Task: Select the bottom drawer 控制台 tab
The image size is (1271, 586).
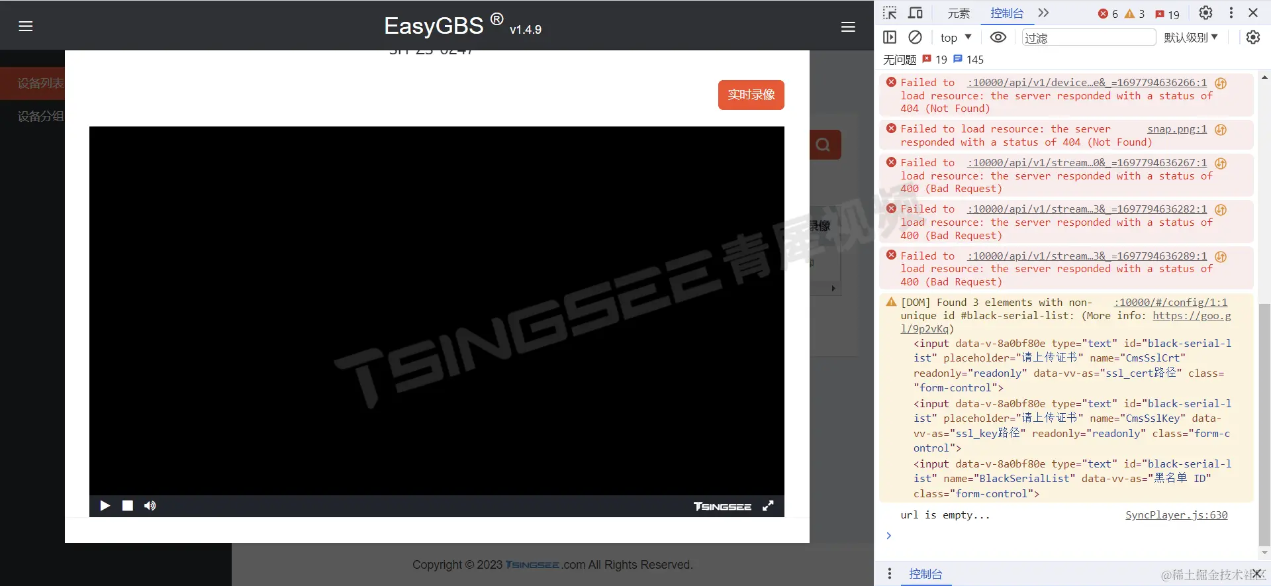Action: click(x=925, y=574)
